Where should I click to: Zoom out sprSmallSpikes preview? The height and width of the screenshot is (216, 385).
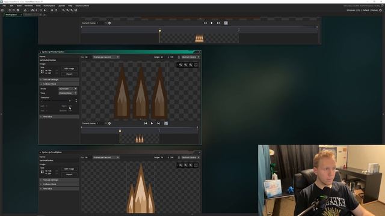[180, 166]
